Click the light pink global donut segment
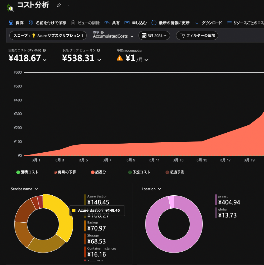 171,202
